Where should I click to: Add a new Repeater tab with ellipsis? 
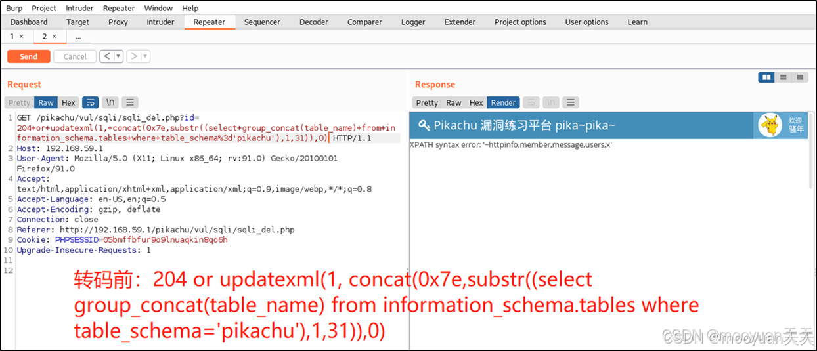78,37
